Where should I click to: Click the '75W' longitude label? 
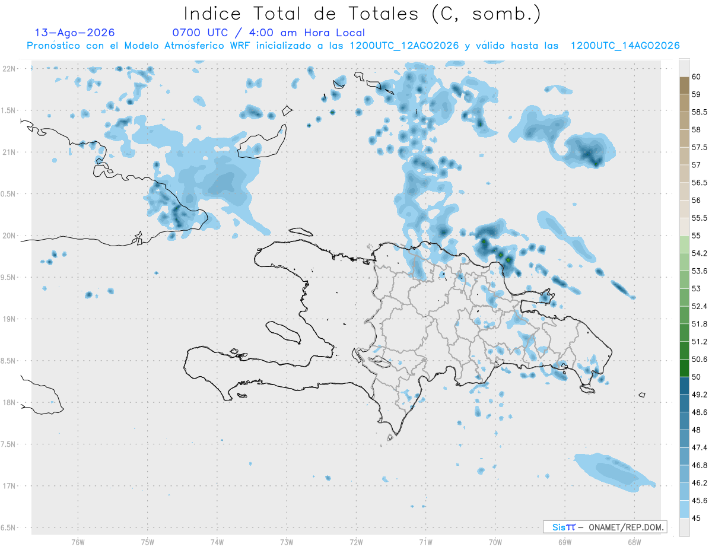pos(147,542)
